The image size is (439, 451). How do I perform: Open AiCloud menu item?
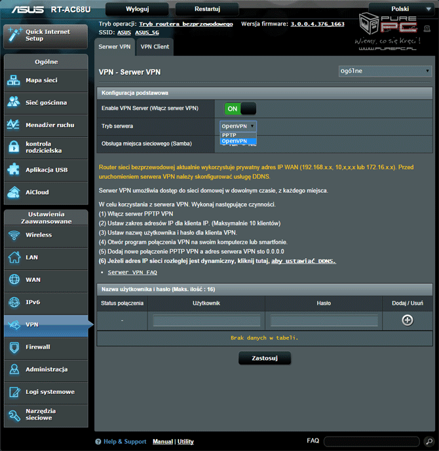[x=46, y=192]
